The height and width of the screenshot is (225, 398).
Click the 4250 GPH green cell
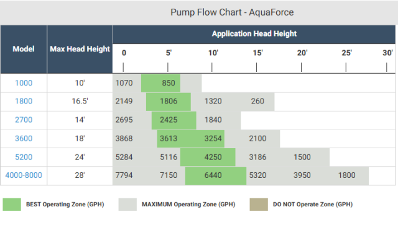(x=208, y=157)
